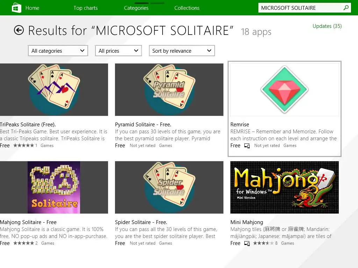
Task: Click the Mini Mahjong description text
Action: (281, 233)
